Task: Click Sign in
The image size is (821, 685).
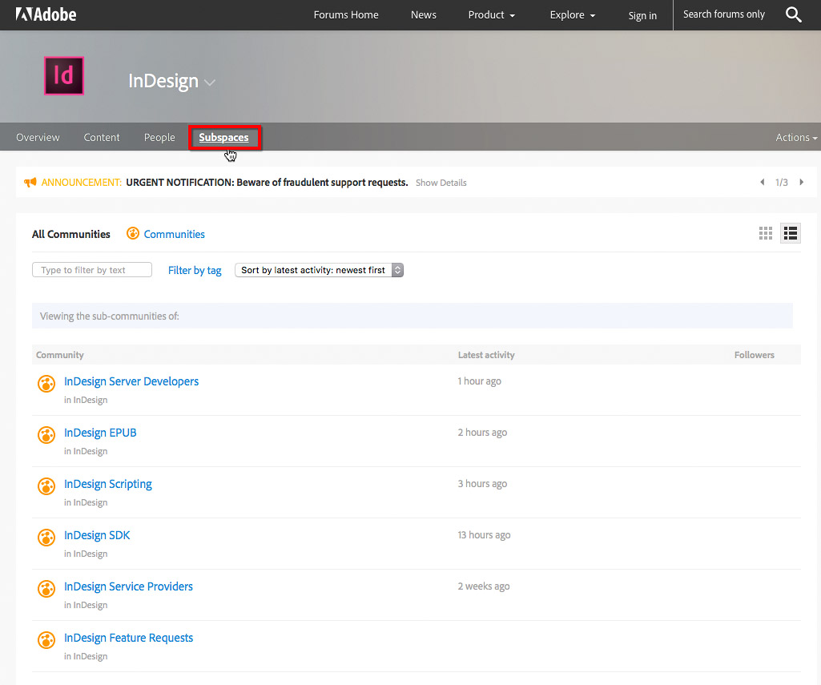Action: pyautogui.click(x=642, y=16)
